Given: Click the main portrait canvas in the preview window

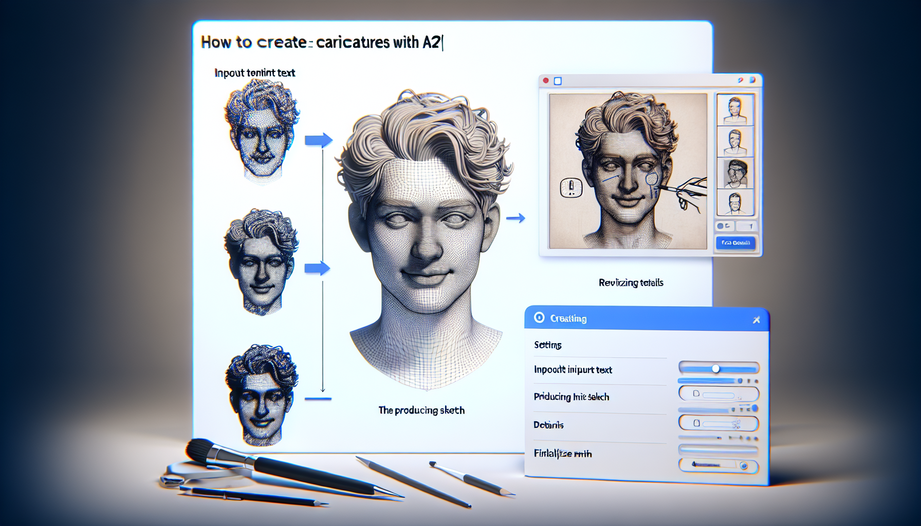Looking at the screenshot, I should (628, 171).
